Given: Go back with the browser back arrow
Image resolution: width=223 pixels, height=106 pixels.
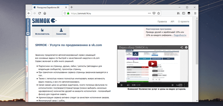Looking at the screenshot, I should point(29,13).
